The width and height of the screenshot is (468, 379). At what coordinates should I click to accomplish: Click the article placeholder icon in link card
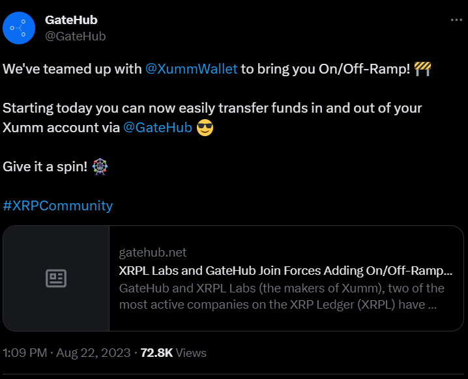tap(56, 279)
